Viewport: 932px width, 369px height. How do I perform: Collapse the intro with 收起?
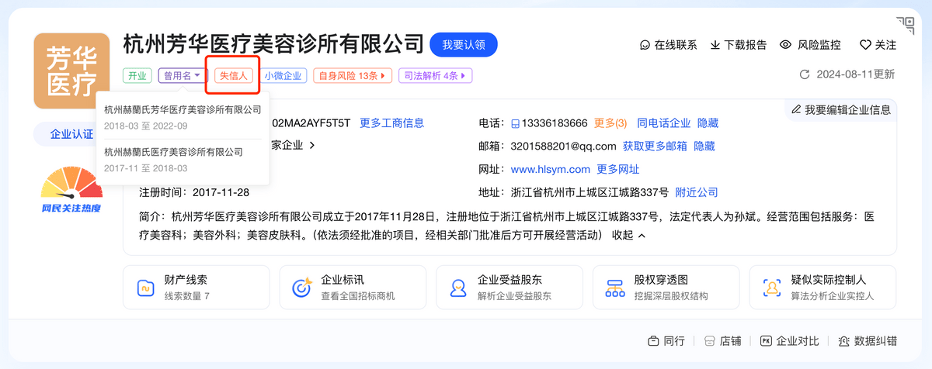point(629,235)
